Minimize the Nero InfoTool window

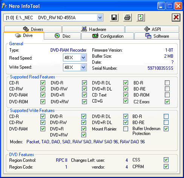click(x=161, y=6)
